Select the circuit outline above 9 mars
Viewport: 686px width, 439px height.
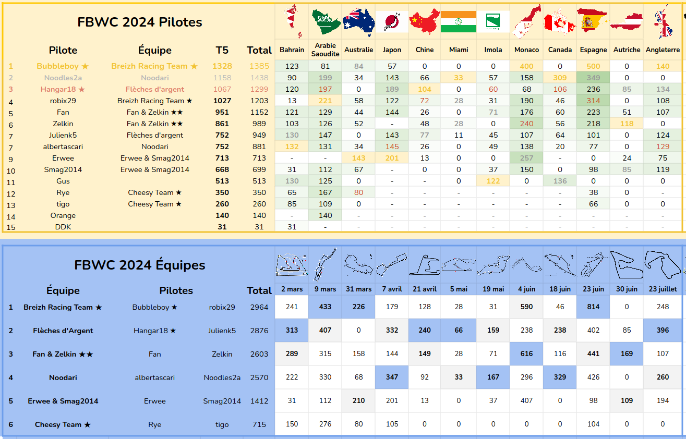325,265
